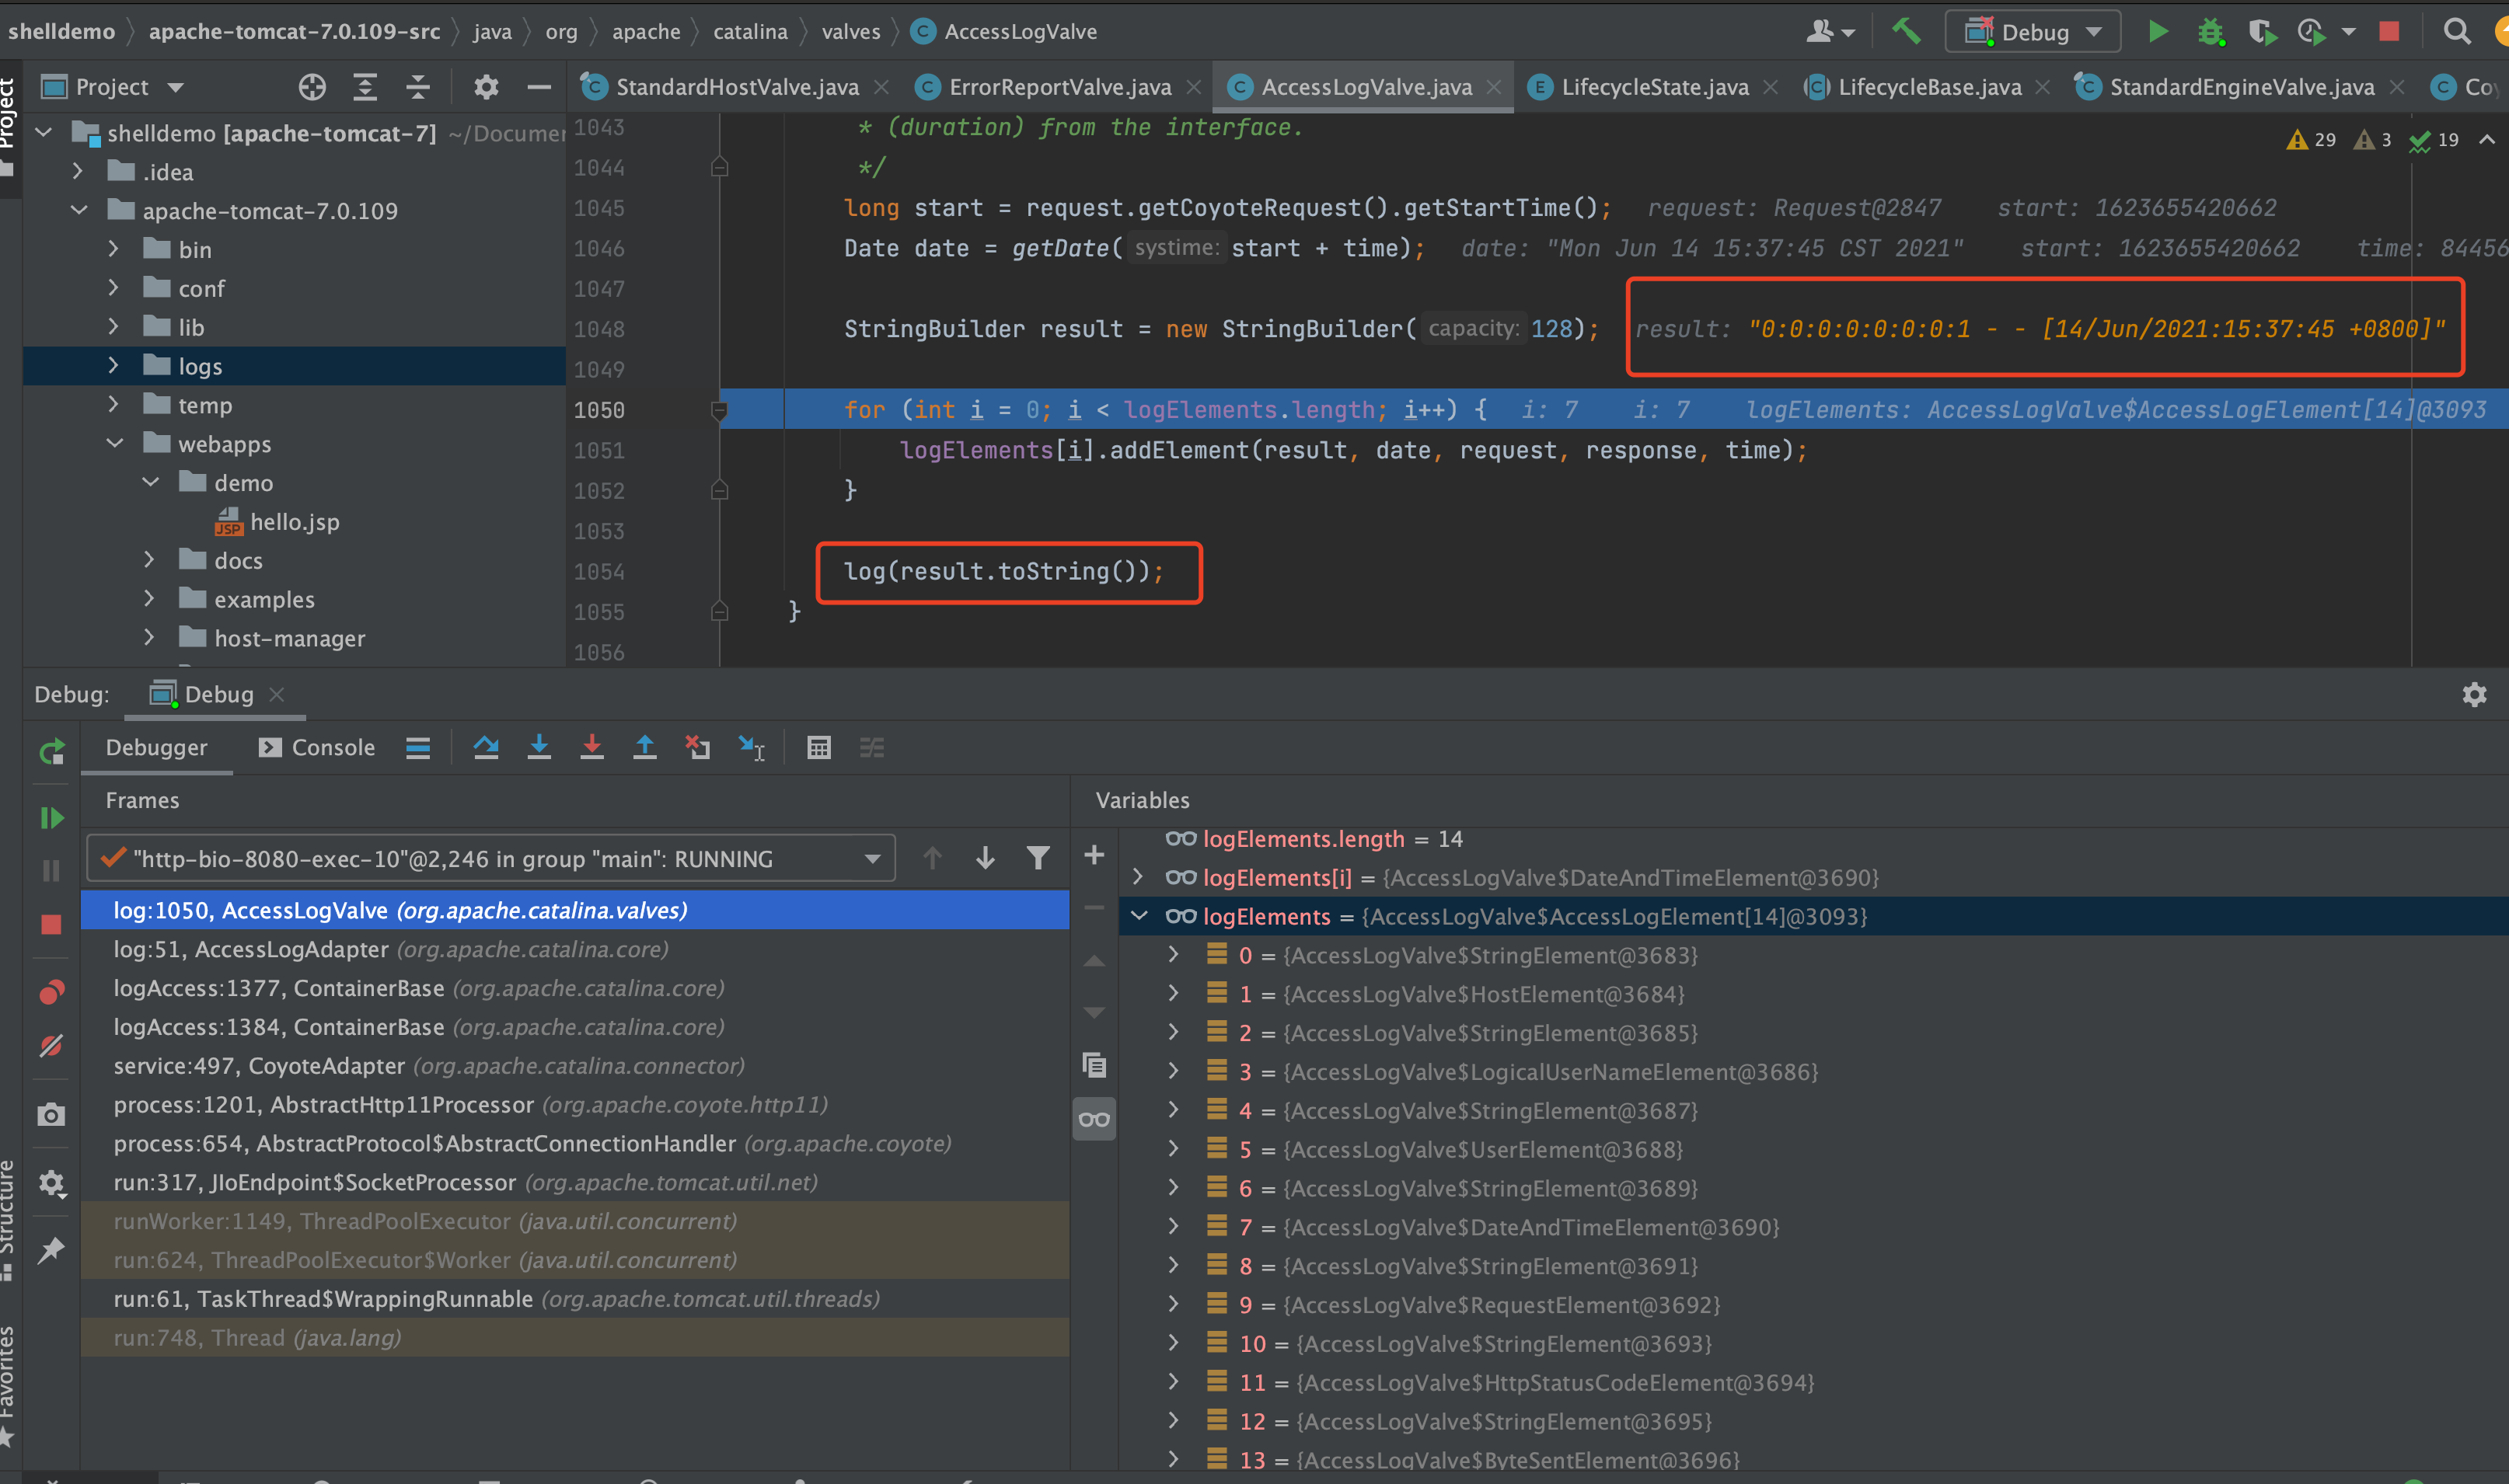View breakpoints red circles icon

point(51,992)
